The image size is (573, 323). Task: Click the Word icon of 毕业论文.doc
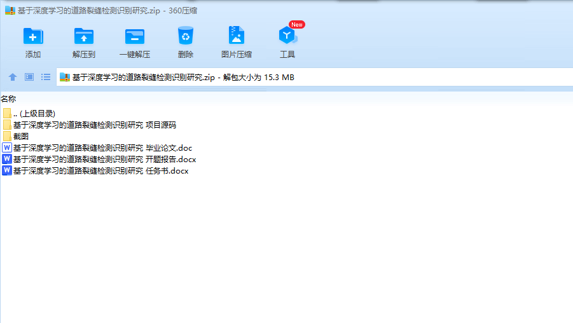7,148
